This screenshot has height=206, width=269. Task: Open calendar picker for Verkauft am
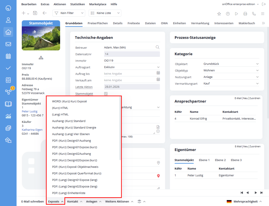click(158, 79)
